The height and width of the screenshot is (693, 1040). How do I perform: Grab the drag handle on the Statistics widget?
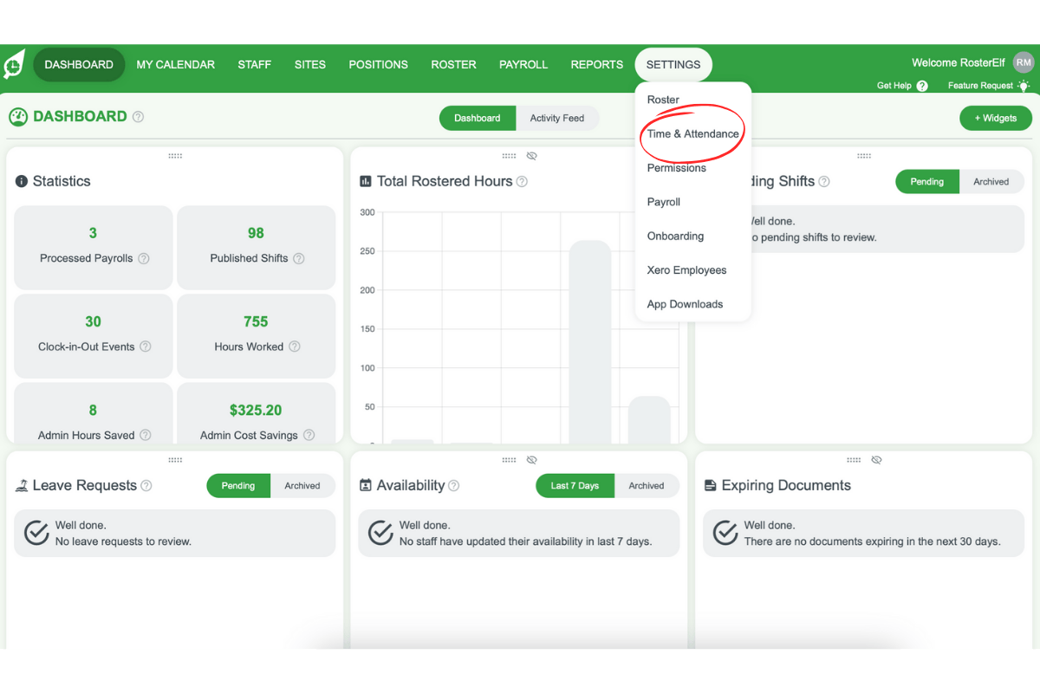pyautogui.click(x=175, y=155)
